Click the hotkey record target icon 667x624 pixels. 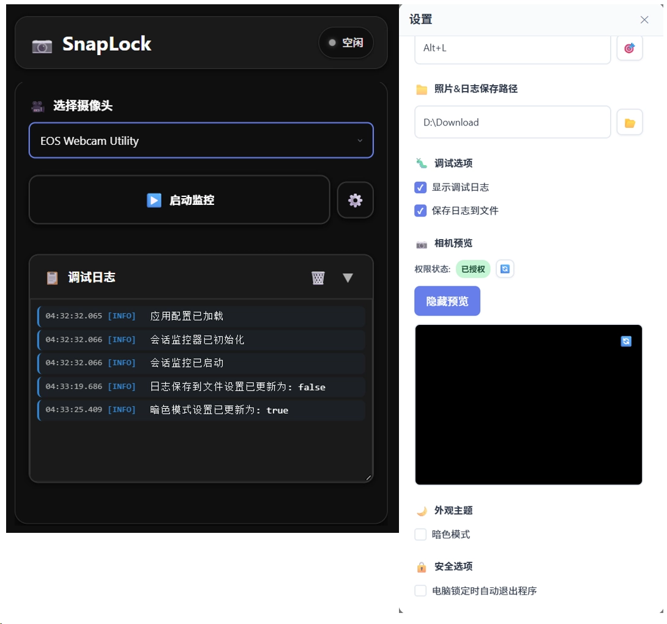tap(630, 48)
